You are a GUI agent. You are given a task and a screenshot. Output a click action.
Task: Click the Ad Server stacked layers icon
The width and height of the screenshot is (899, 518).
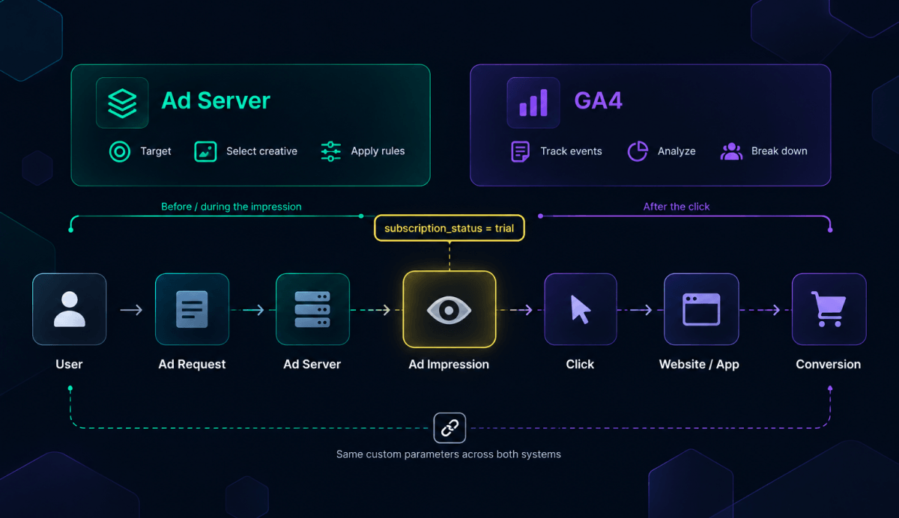[122, 103]
